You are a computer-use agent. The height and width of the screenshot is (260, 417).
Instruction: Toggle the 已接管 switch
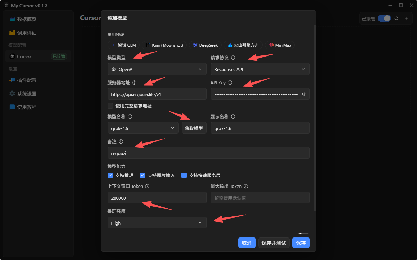pyautogui.click(x=384, y=18)
